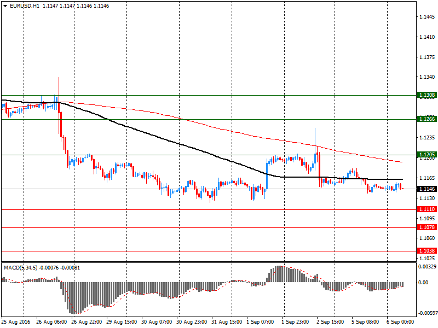Click the 5 Sep 08:00 time axis label
This screenshot has height=328, width=438.
[365, 322]
